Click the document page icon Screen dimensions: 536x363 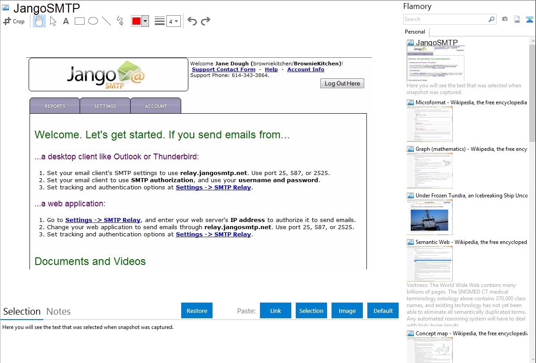pos(517,19)
